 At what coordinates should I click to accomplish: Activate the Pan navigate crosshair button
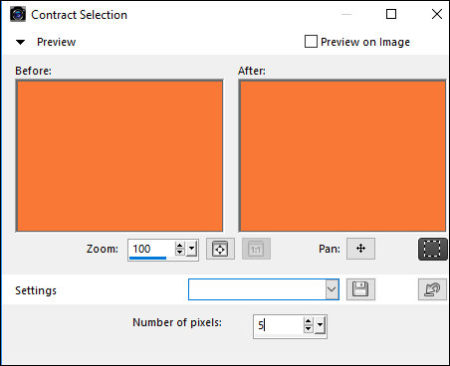coord(360,249)
